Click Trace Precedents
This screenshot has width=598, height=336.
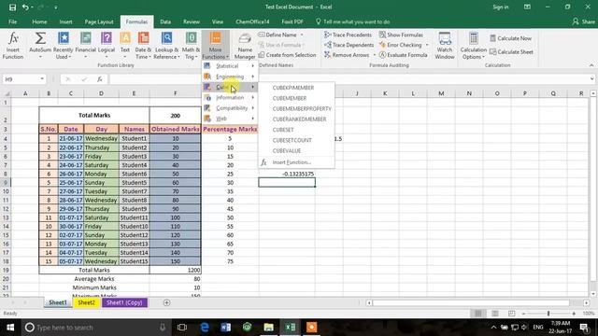[348, 35]
